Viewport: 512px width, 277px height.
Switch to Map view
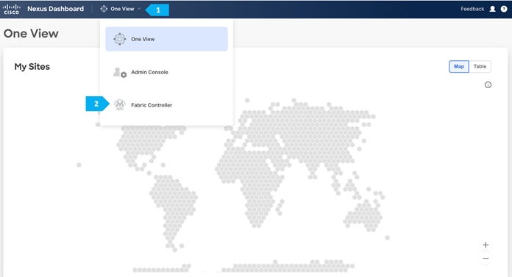[459, 66]
